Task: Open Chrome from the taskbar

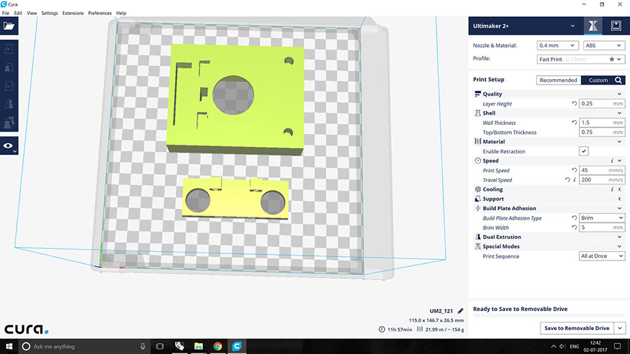Action: click(x=218, y=346)
